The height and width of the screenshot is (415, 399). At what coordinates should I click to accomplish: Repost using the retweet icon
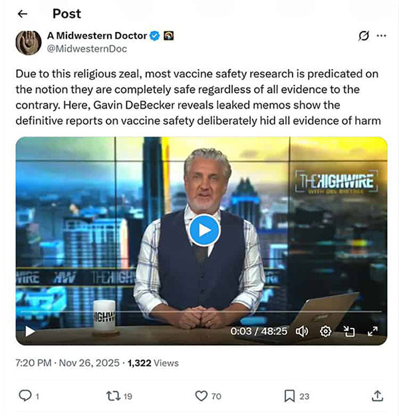[x=114, y=396]
